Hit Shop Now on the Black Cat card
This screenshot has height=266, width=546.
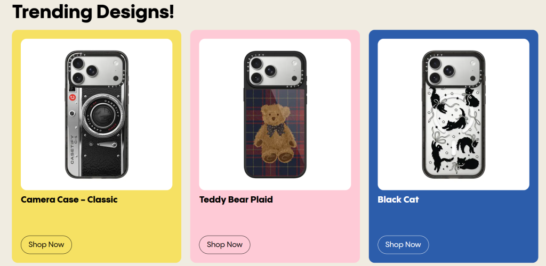pyautogui.click(x=403, y=245)
